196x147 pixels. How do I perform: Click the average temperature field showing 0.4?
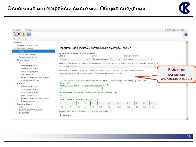[93, 88]
